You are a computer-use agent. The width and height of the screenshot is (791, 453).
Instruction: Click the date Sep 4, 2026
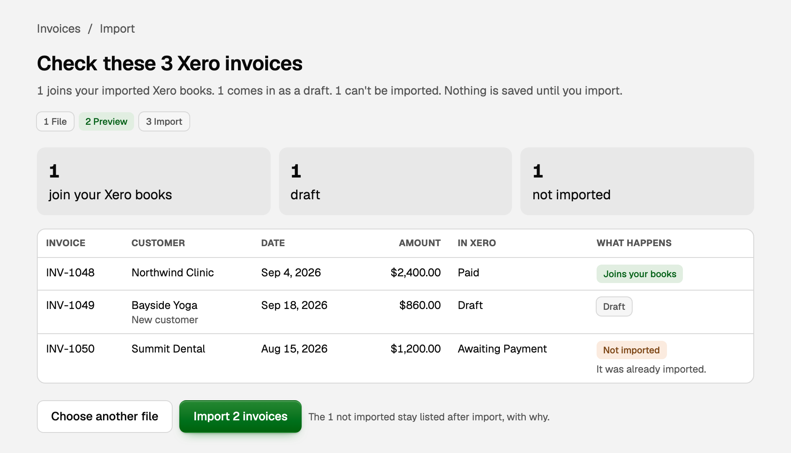point(291,273)
